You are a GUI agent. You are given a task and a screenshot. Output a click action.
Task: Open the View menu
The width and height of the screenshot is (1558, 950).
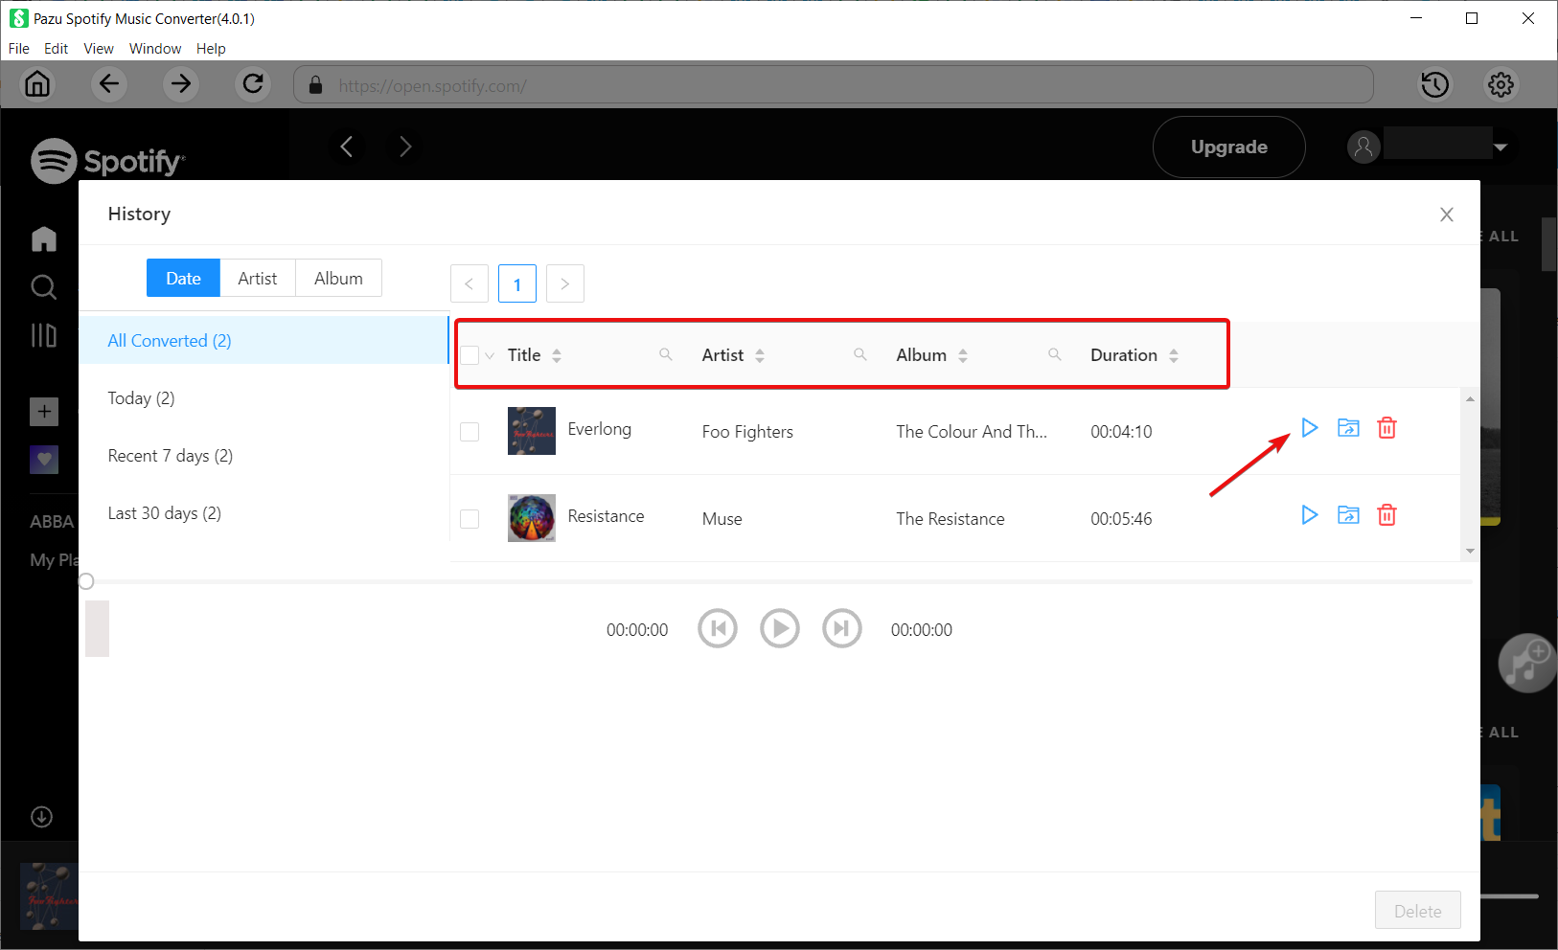[99, 48]
